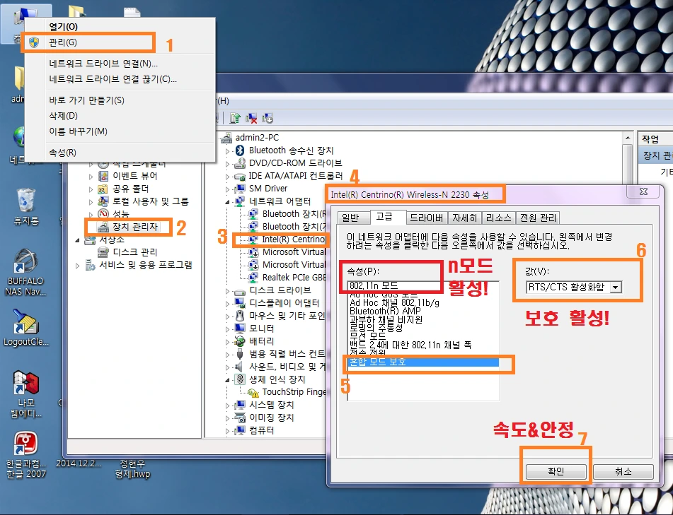Viewport: 673px width, 515px height.
Task: Open the 드라이버 tab
Action: 426,218
